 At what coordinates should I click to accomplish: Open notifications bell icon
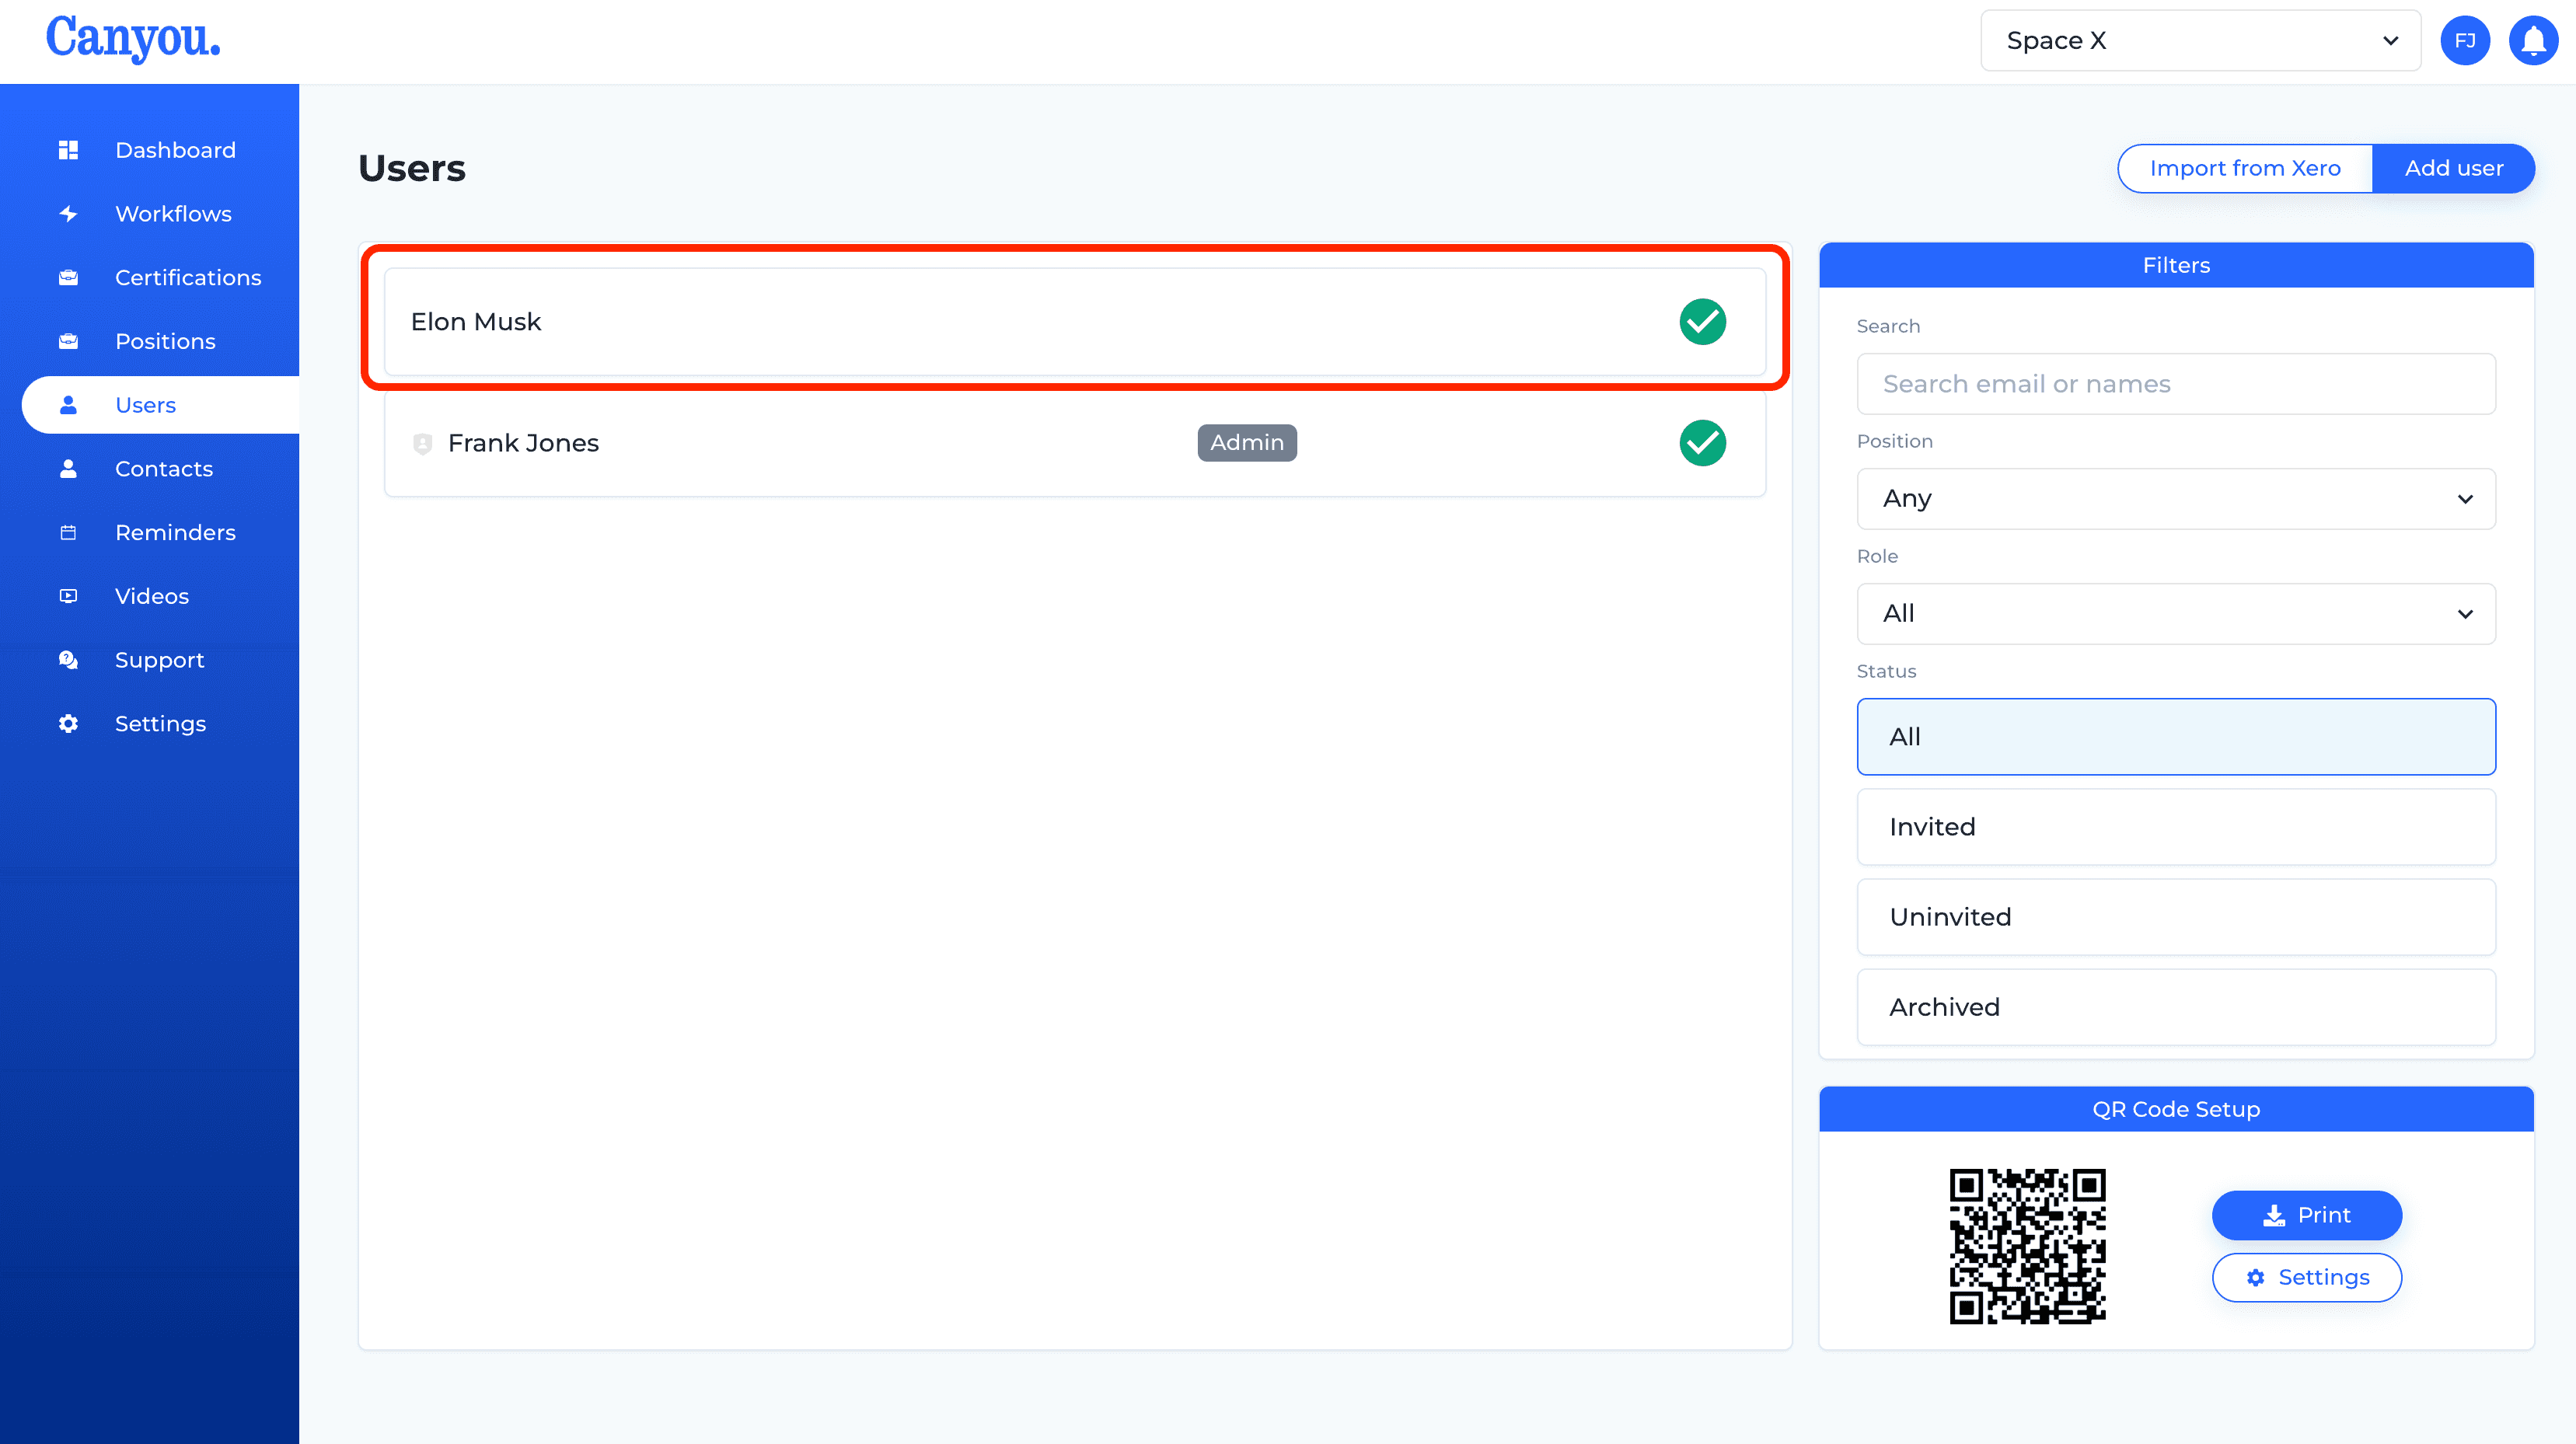point(2533,41)
